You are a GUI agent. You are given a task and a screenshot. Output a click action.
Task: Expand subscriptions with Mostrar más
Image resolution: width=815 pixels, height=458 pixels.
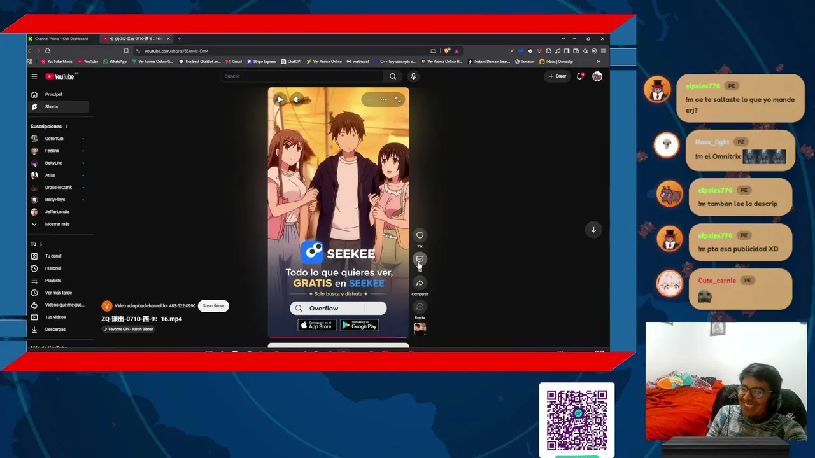click(x=58, y=224)
